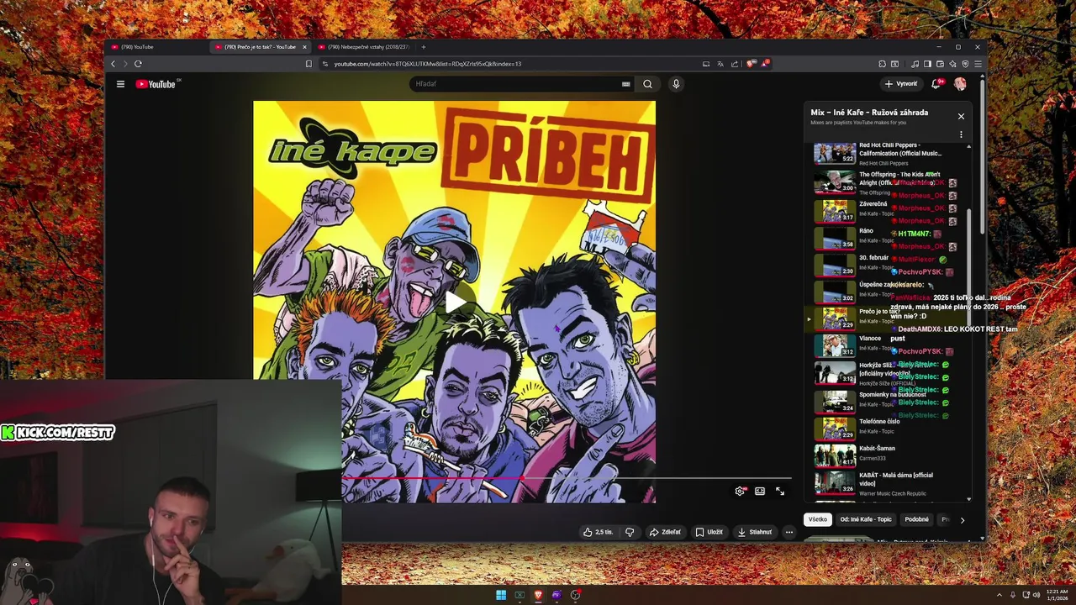Show hidden system tray icons
Screen dimensions: 1076x605
pyautogui.click(x=1000, y=595)
